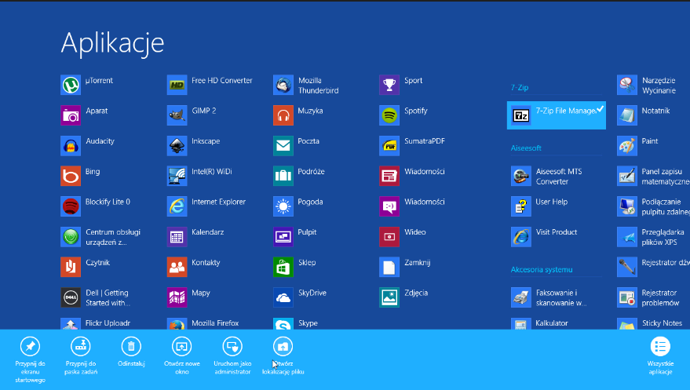Open the Wideo app

pyautogui.click(x=389, y=236)
